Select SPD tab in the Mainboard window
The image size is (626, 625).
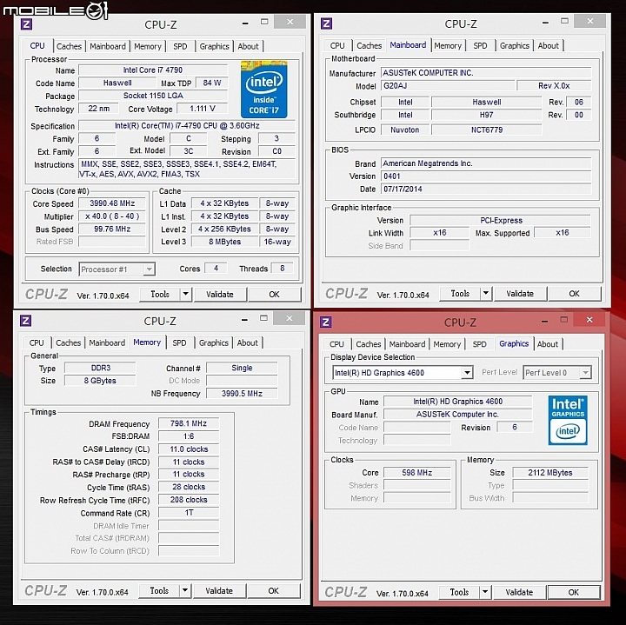click(480, 45)
